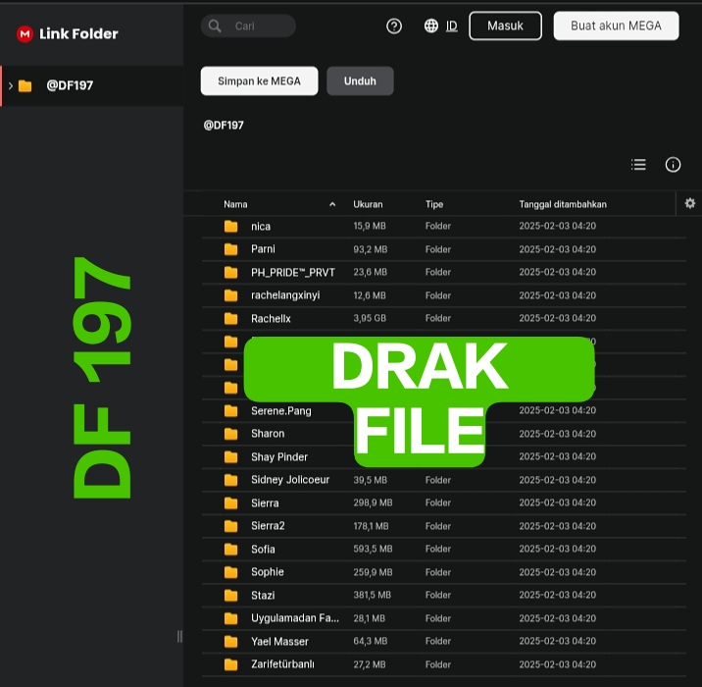Click folder icon of Shay Pinder row

click(x=231, y=456)
